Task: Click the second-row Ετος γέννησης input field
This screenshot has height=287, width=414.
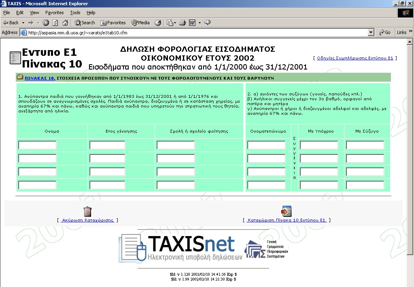Action: [107, 158]
